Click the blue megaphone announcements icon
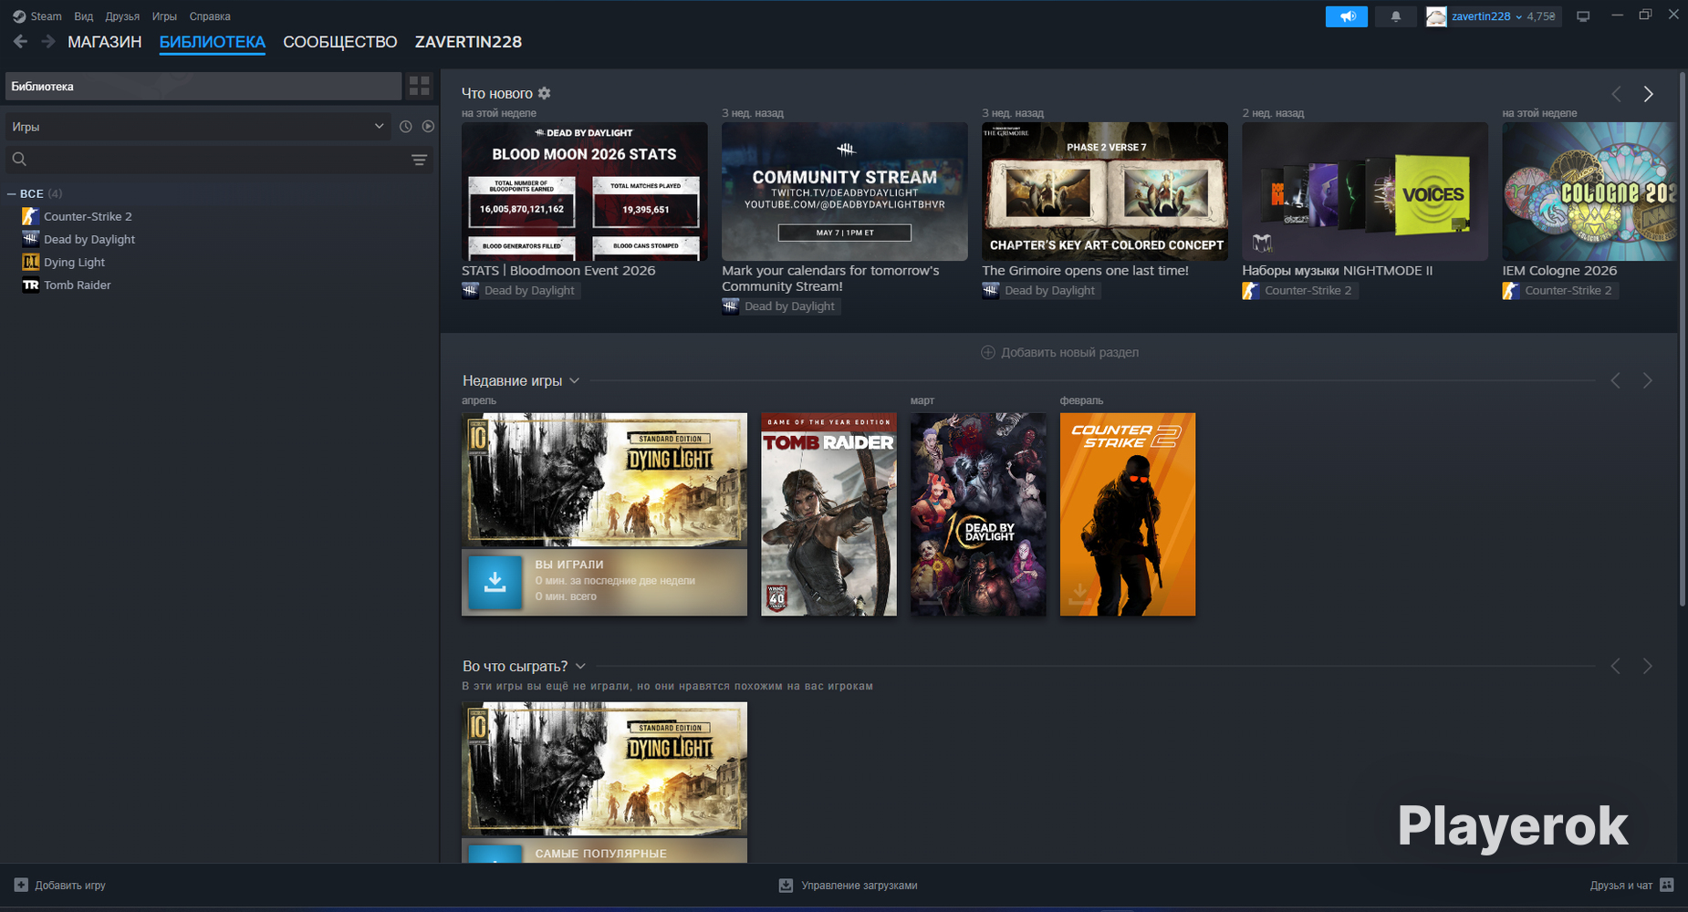Screen dimensions: 1688x912 pos(1347,16)
